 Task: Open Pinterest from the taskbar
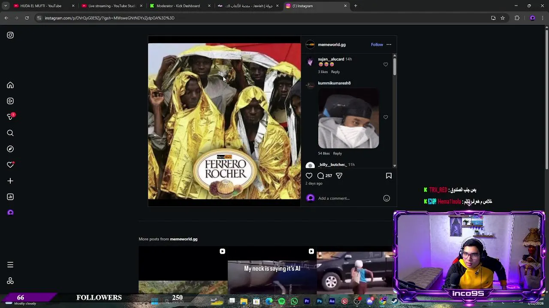click(344, 302)
